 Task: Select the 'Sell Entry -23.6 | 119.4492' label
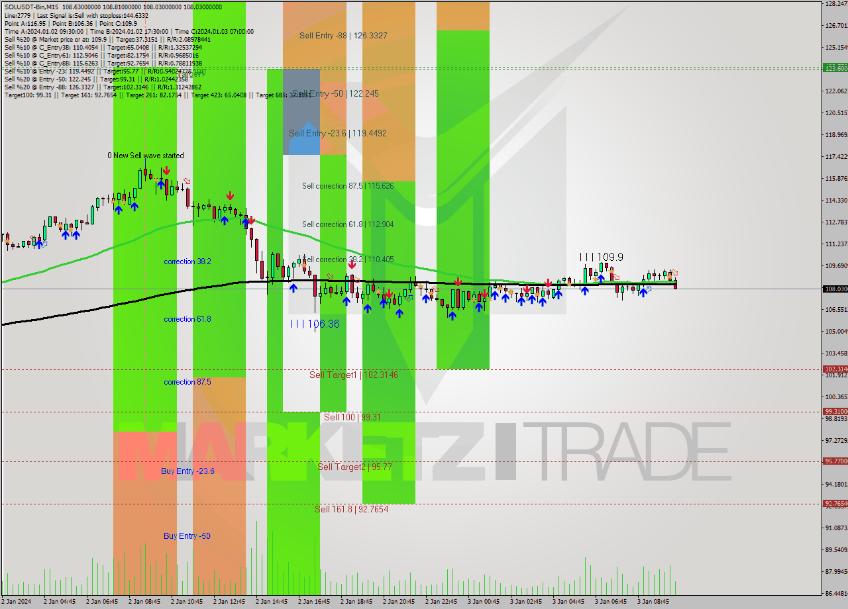338,134
